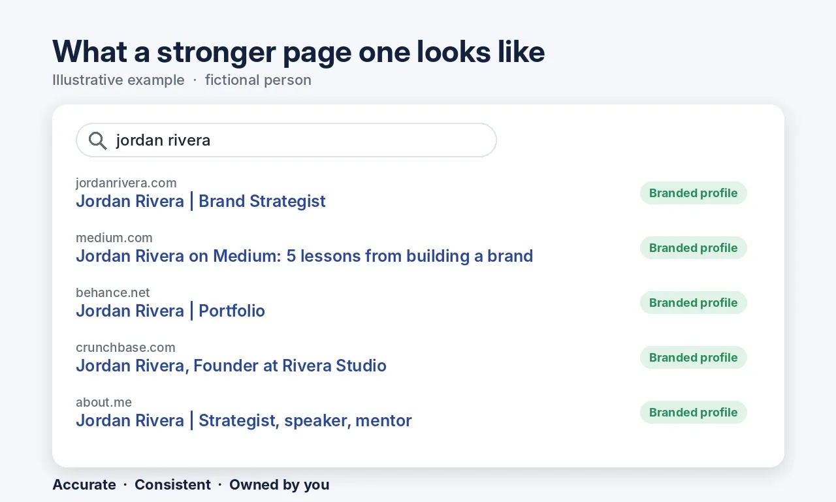Click the medium.com URL text
Screen dimensions: 836x502
click(x=114, y=238)
